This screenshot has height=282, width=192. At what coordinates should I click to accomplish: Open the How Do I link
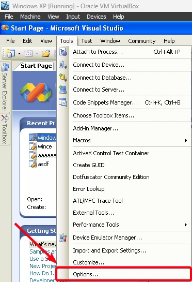tap(42, 273)
